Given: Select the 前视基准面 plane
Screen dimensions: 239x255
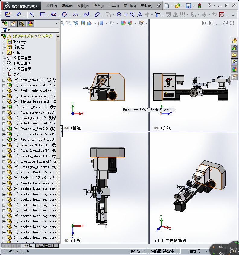Looking at the screenshot, I should 22,58.
